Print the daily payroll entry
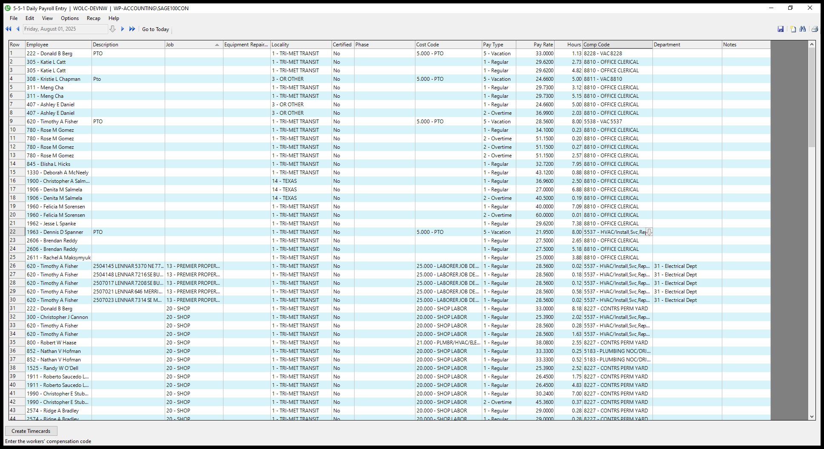 (x=814, y=29)
